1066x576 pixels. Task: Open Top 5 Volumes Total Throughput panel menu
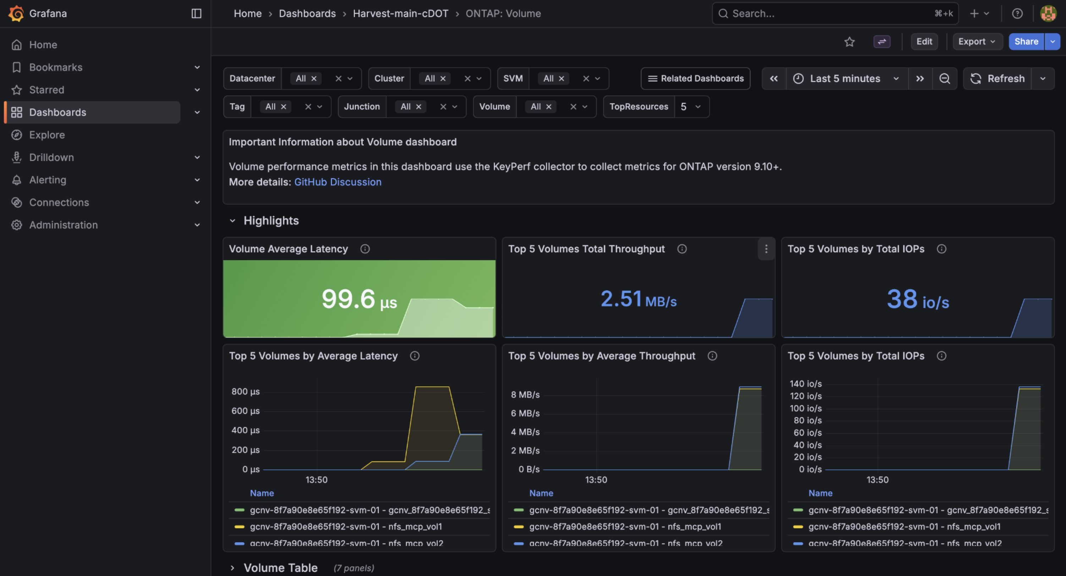(x=766, y=249)
